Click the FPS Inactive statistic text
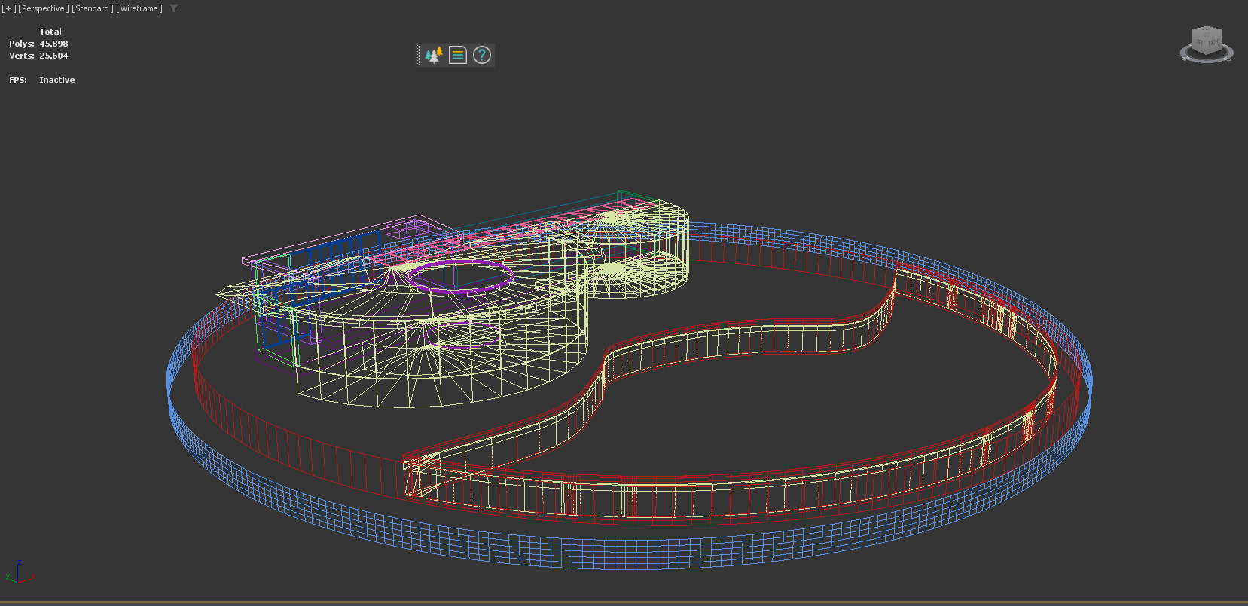 pos(42,80)
